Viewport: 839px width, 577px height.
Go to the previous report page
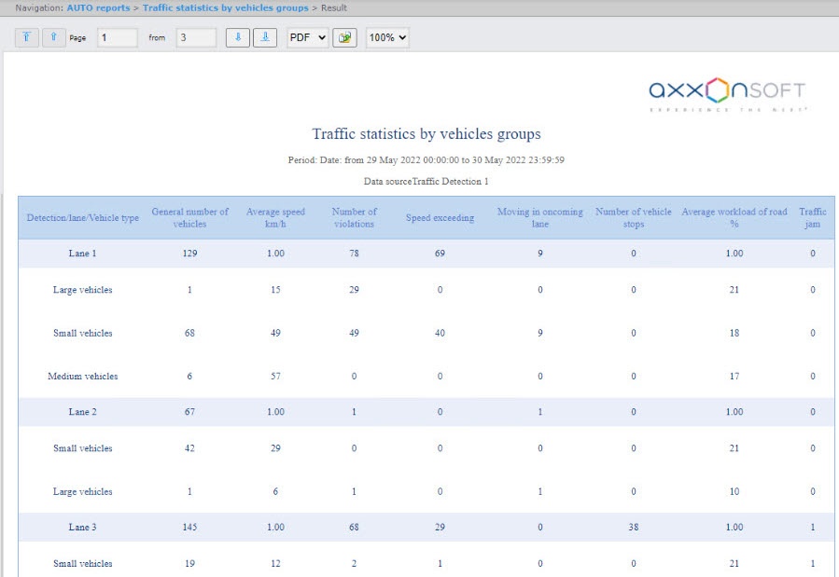click(x=53, y=38)
